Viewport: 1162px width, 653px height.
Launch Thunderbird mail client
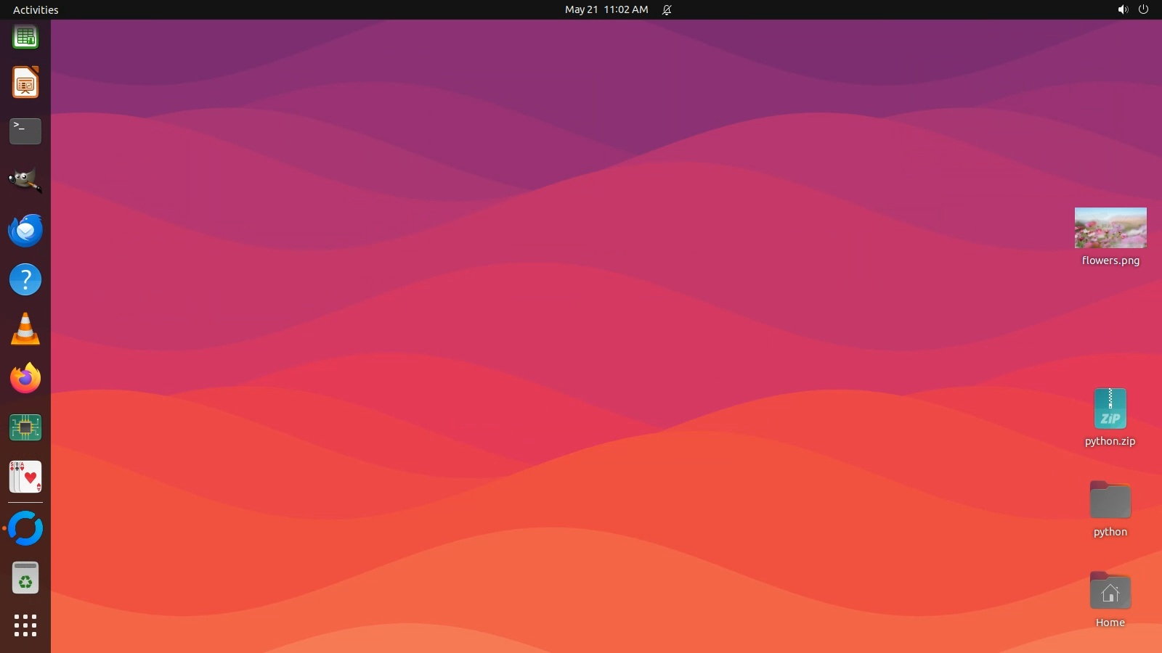click(x=25, y=230)
